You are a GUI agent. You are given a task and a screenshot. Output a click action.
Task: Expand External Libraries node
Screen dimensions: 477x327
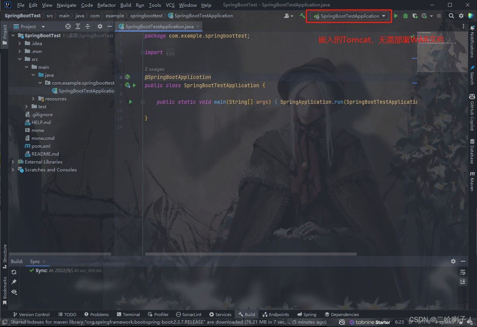[13, 162]
